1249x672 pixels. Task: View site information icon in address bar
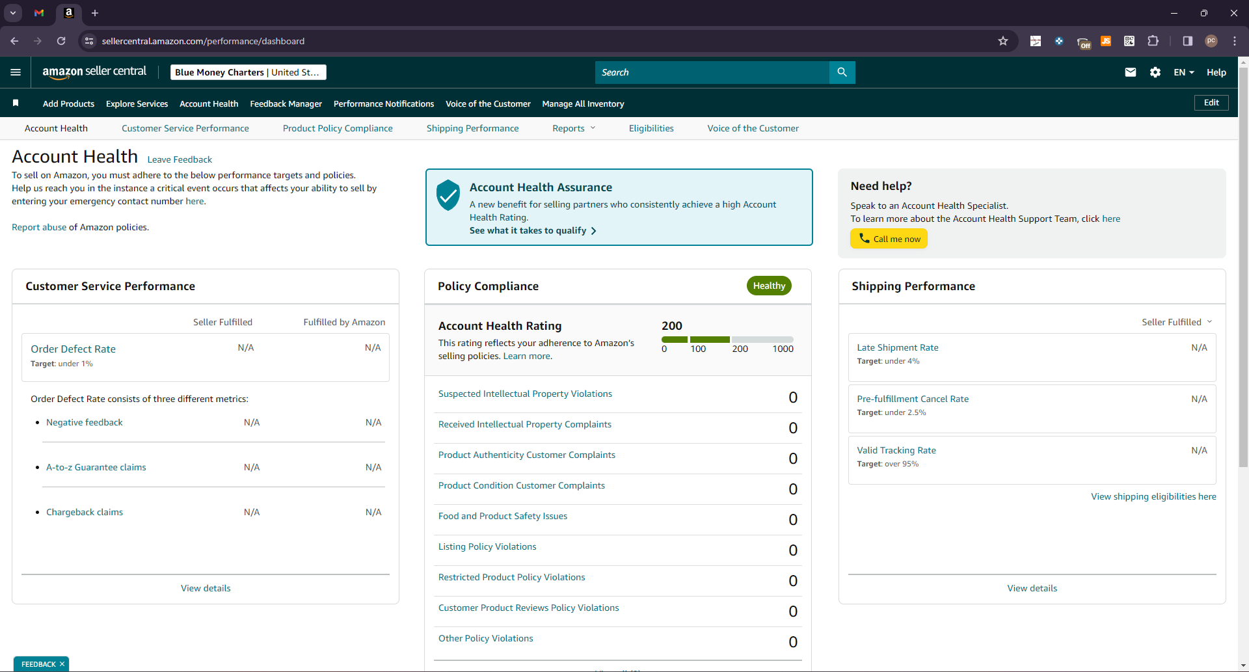pyautogui.click(x=89, y=41)
